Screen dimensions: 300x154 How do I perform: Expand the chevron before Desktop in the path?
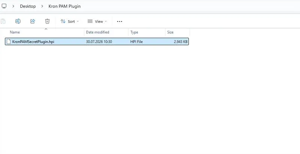click(13, 6)
